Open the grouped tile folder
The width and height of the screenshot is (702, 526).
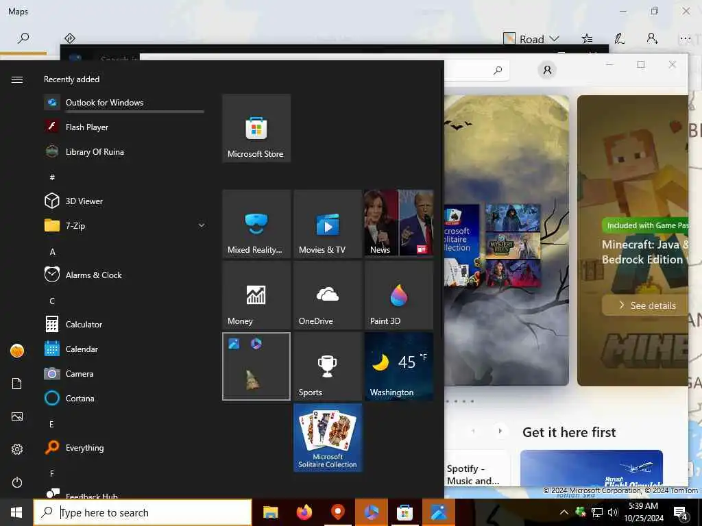(256, 366)
